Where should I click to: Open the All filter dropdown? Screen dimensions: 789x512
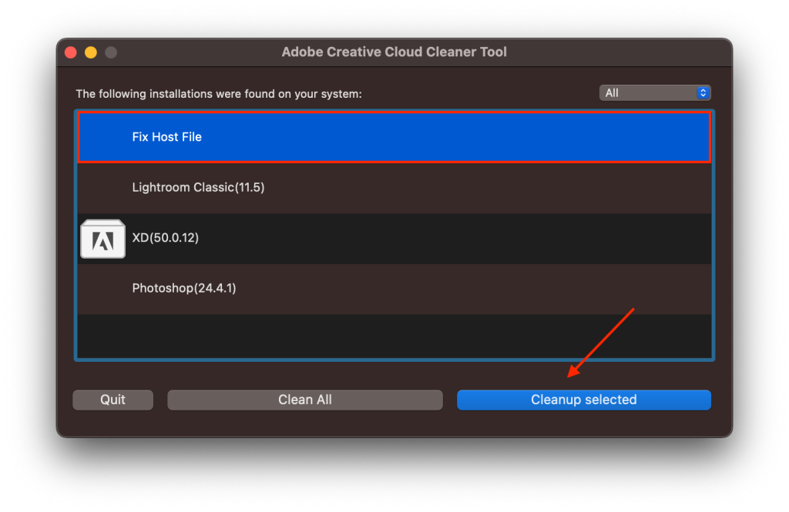tap(653, 92)
